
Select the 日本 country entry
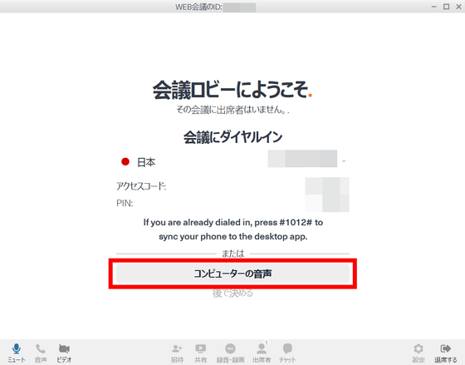pos(139,162)
